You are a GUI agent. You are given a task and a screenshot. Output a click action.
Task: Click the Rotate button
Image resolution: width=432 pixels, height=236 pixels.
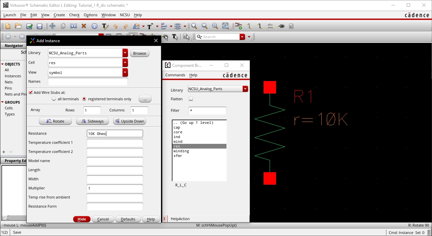click(55, 121)
